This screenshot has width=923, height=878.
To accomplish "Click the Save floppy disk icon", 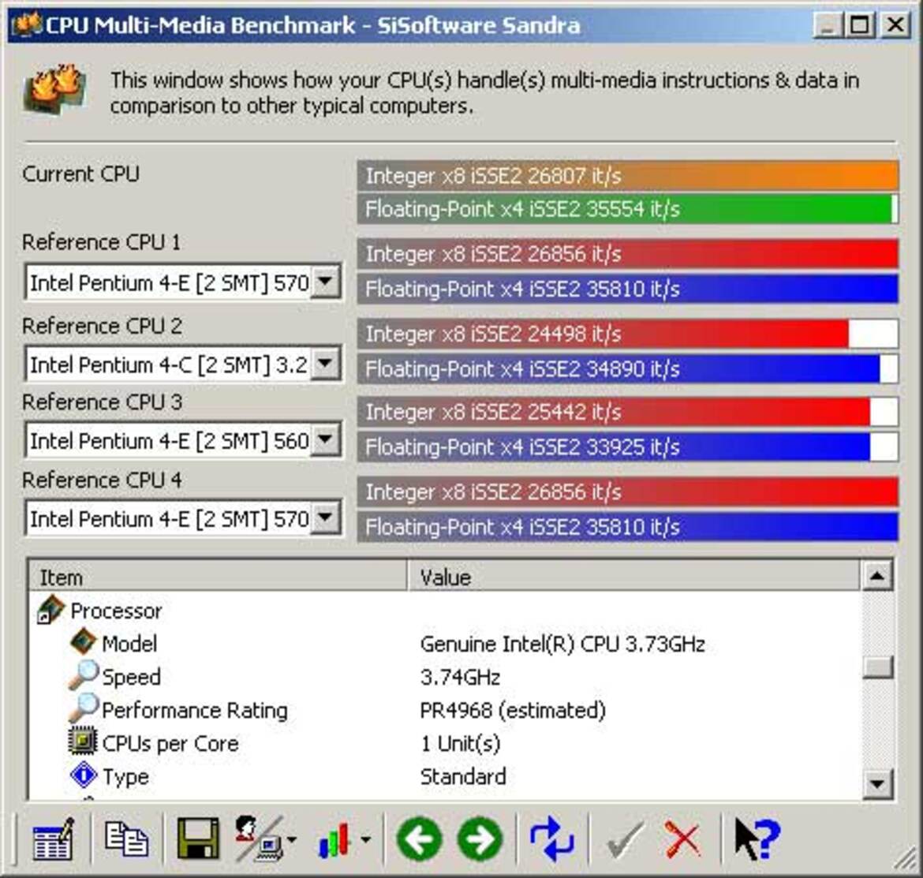I will pos(198,838).
